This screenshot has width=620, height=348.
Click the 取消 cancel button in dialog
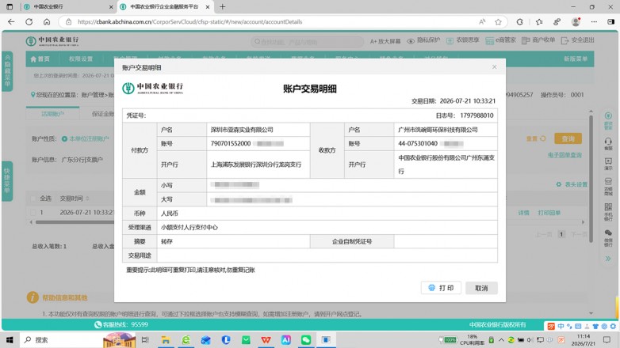pyautogui.click(x=481, y=288)
